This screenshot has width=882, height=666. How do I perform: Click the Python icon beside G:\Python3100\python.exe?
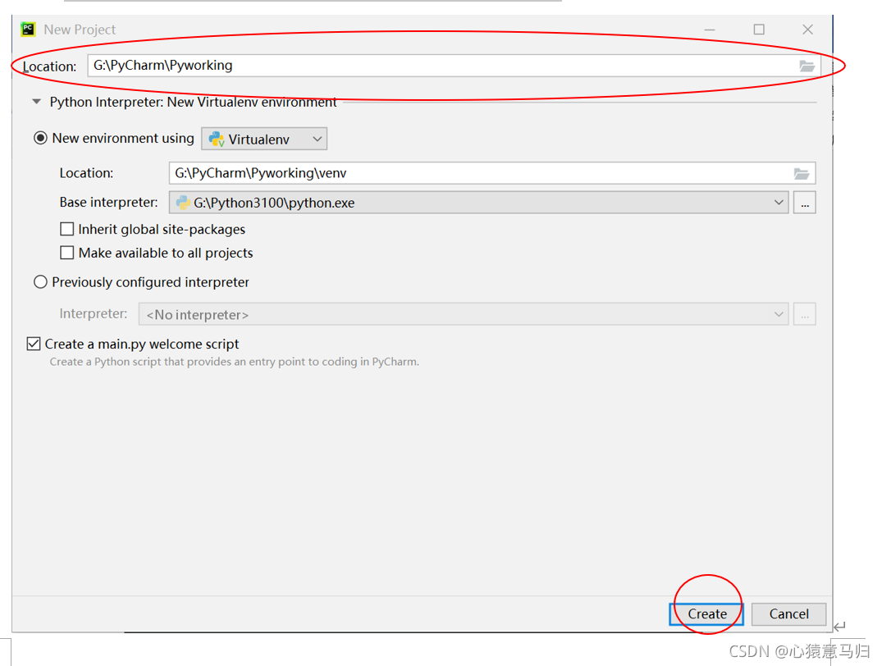(183, 203)
